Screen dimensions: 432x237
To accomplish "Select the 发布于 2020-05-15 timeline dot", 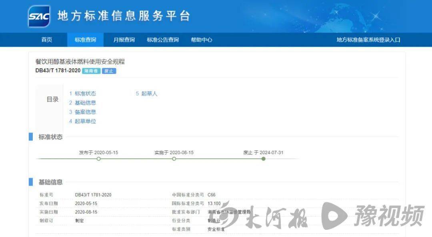I will (98, 159).
